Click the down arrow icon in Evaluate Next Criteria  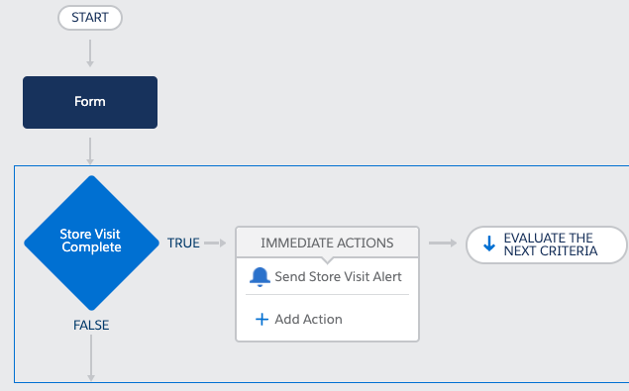click(489, 244)
